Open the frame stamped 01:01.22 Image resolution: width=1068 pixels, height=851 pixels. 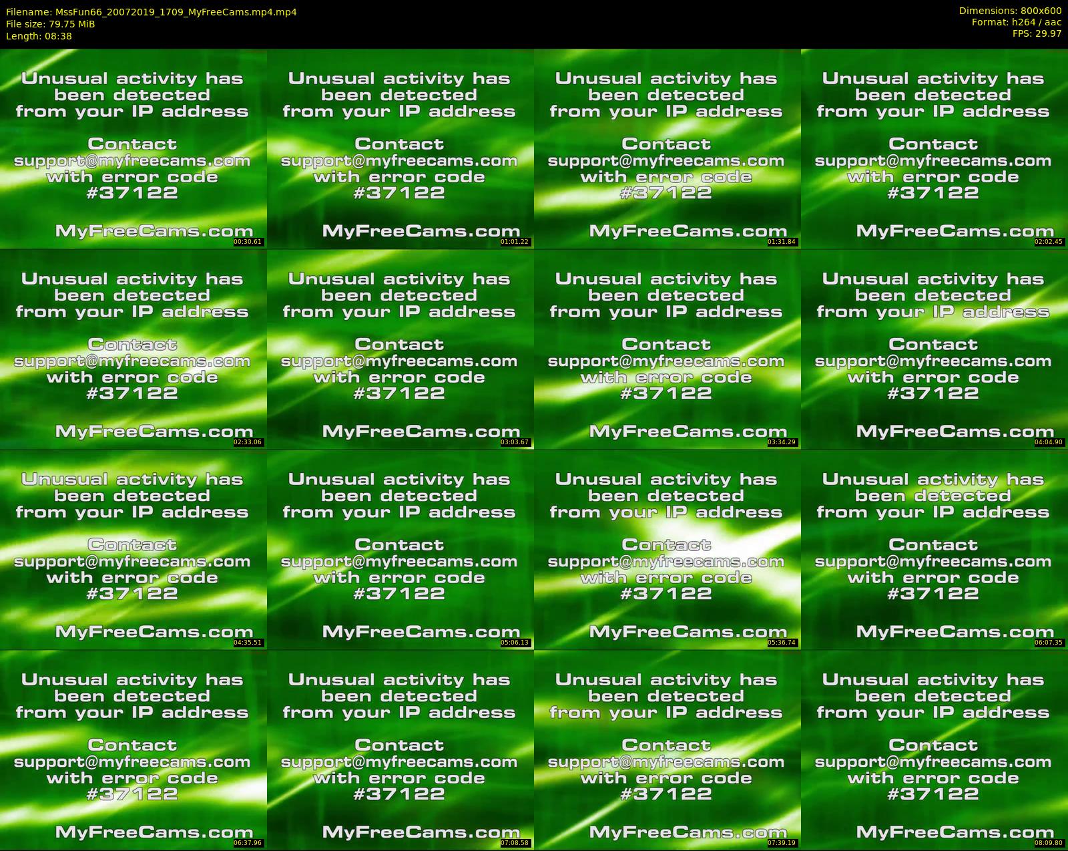click(x=400, y=148)
